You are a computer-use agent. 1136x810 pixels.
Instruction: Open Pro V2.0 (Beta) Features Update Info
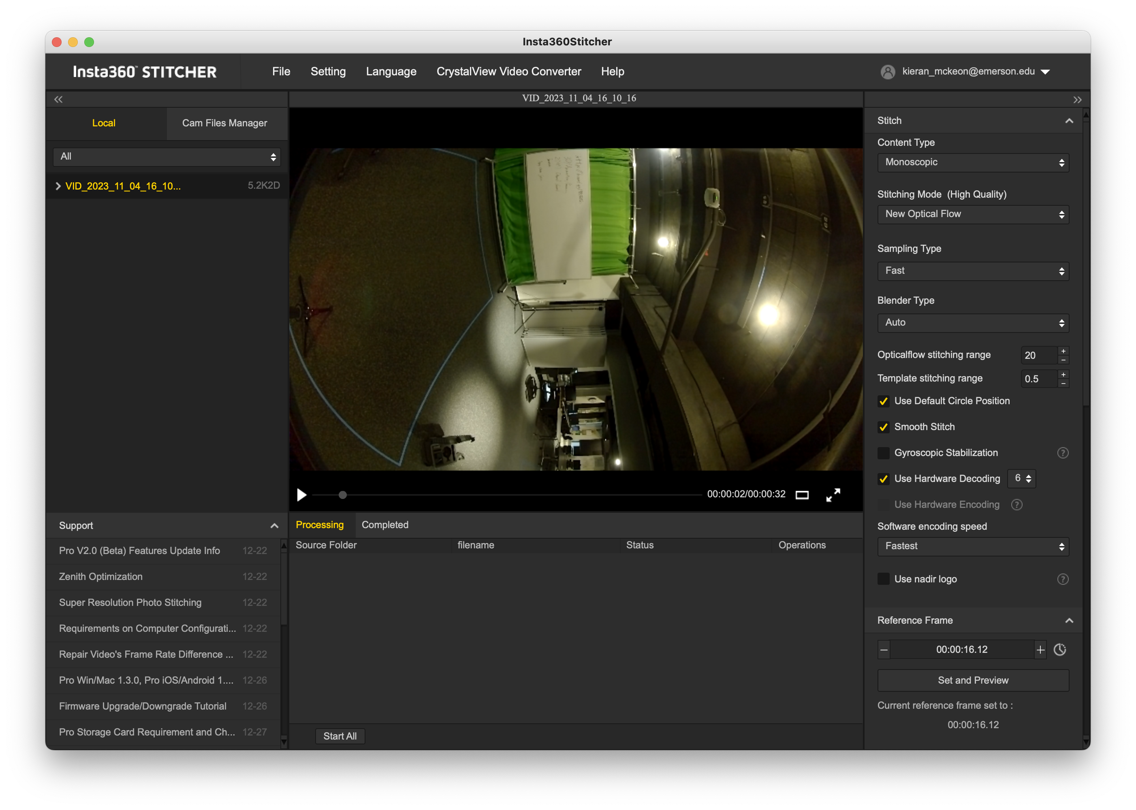162,551
